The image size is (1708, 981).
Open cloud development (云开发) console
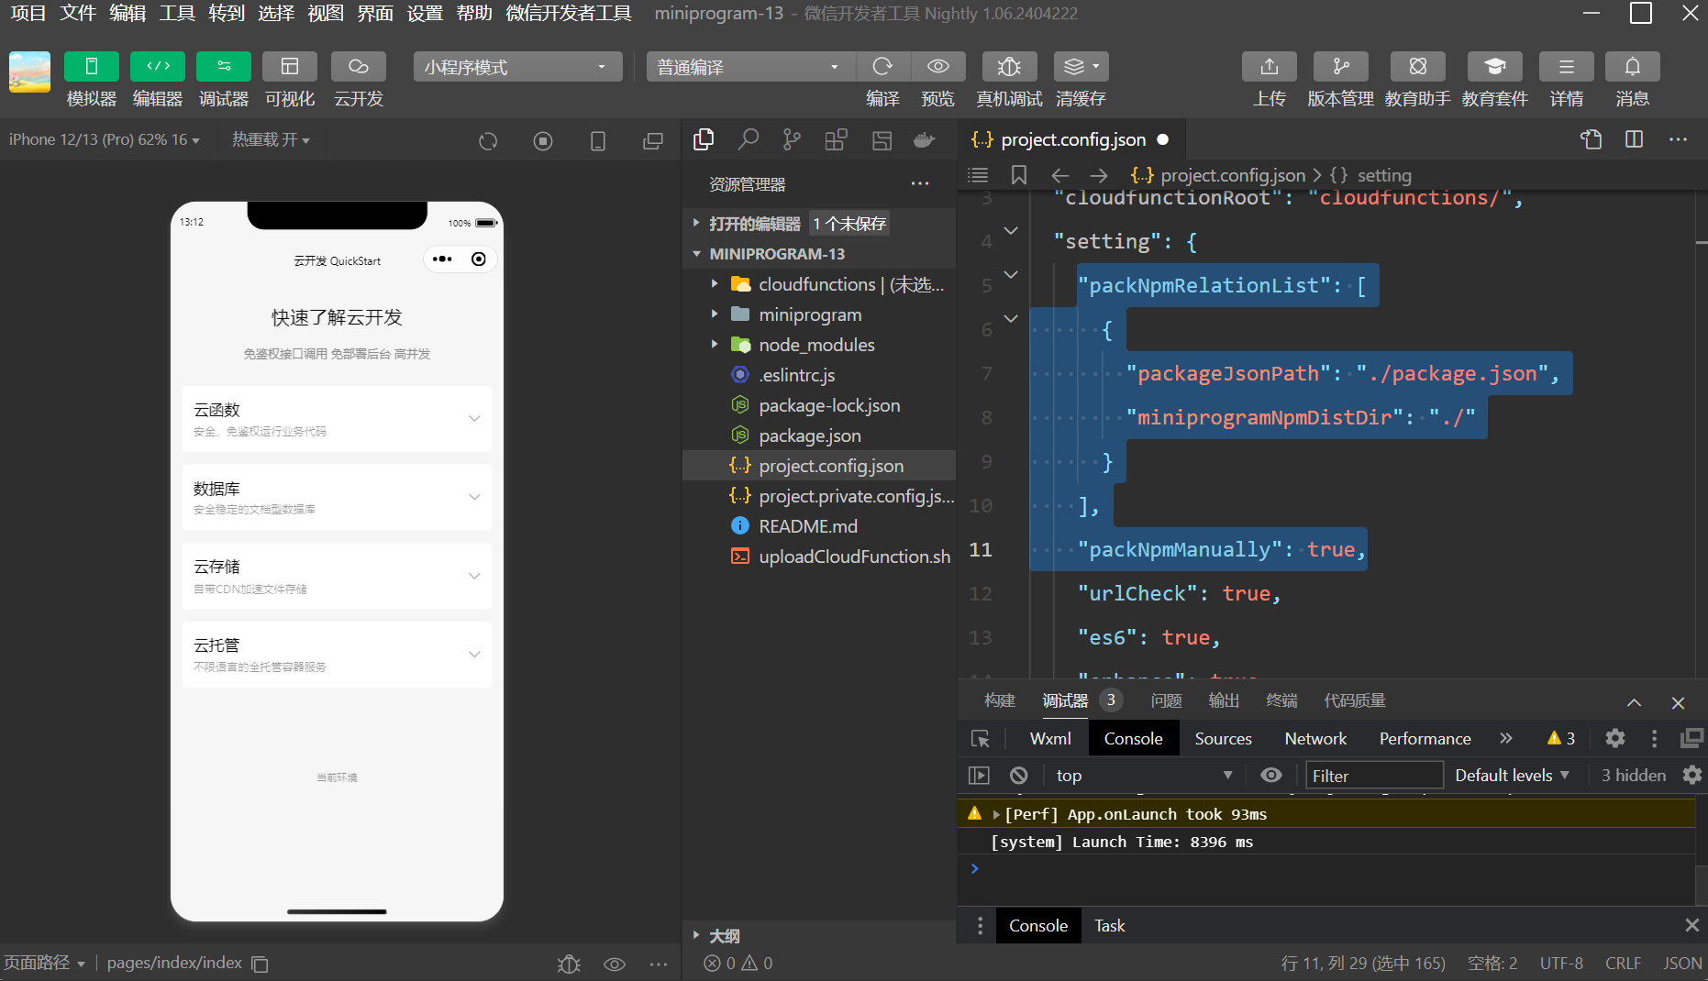click(x=359, y=67)
